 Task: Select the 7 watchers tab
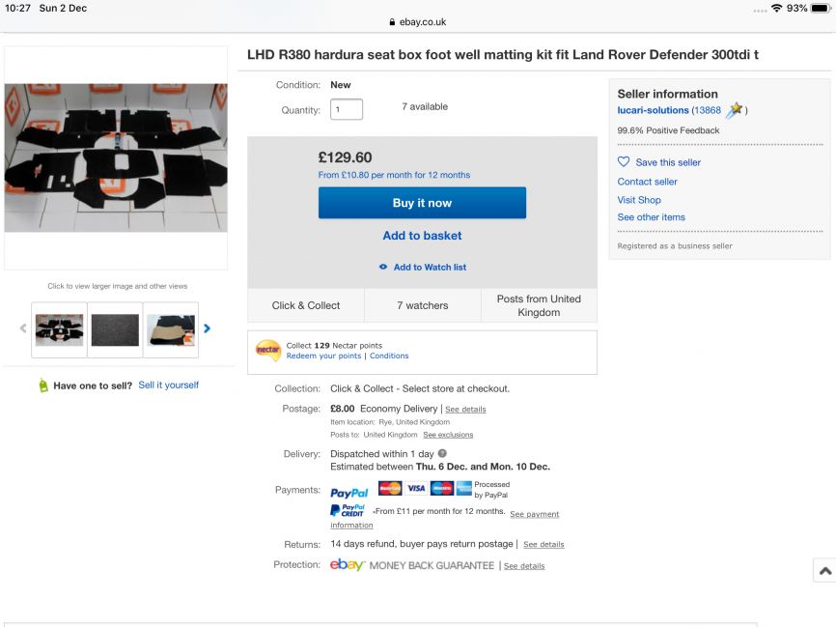[423, 305]
